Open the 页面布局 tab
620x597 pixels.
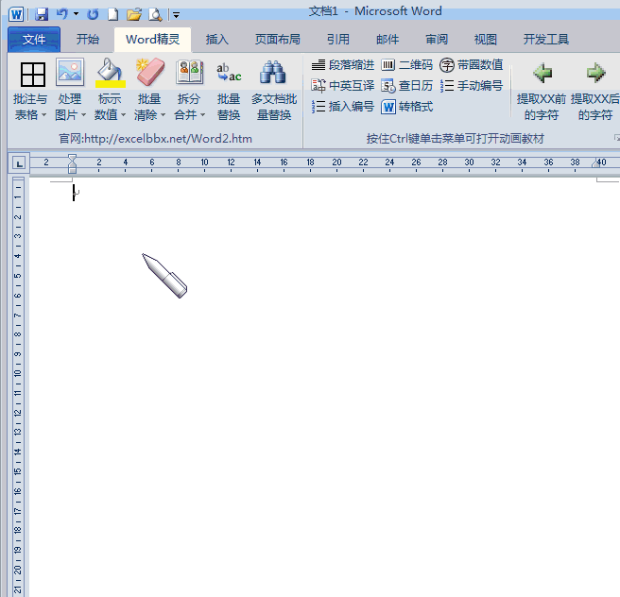coord(278,40)
